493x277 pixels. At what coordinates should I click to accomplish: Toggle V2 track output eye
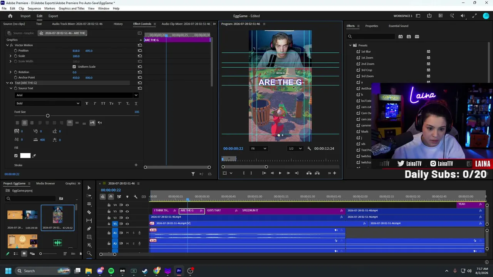pyautogui.click(x=127, y=217)
